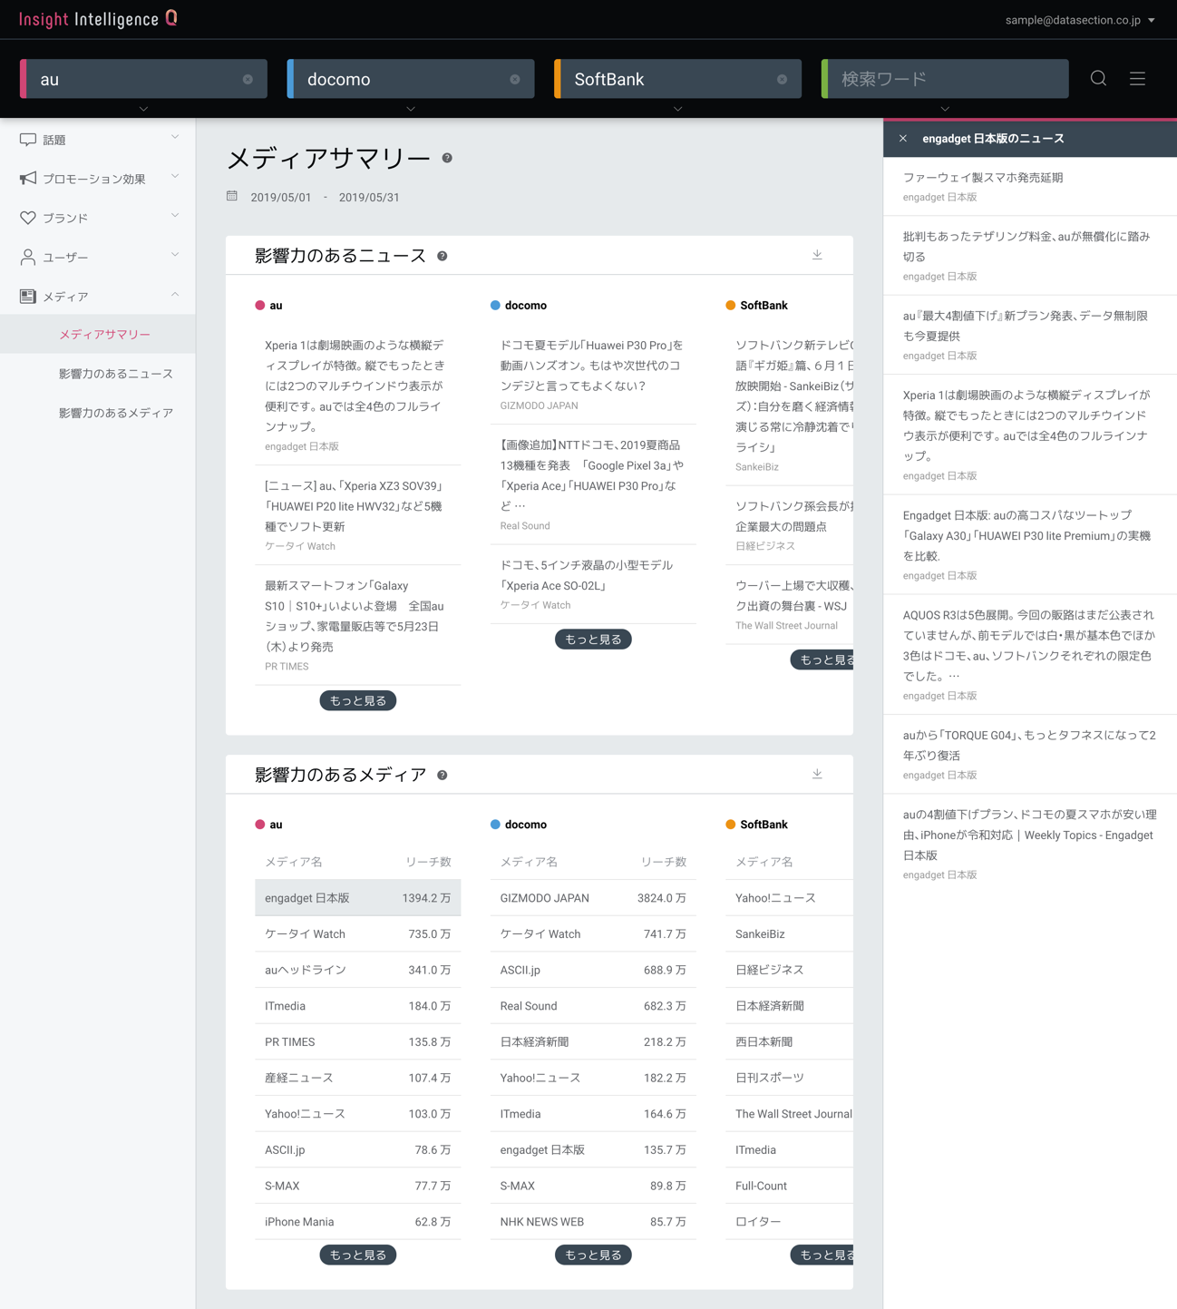Click into the 検索ワード input field
Screen dimensions: 1177x1309
[x=945, y=79]
